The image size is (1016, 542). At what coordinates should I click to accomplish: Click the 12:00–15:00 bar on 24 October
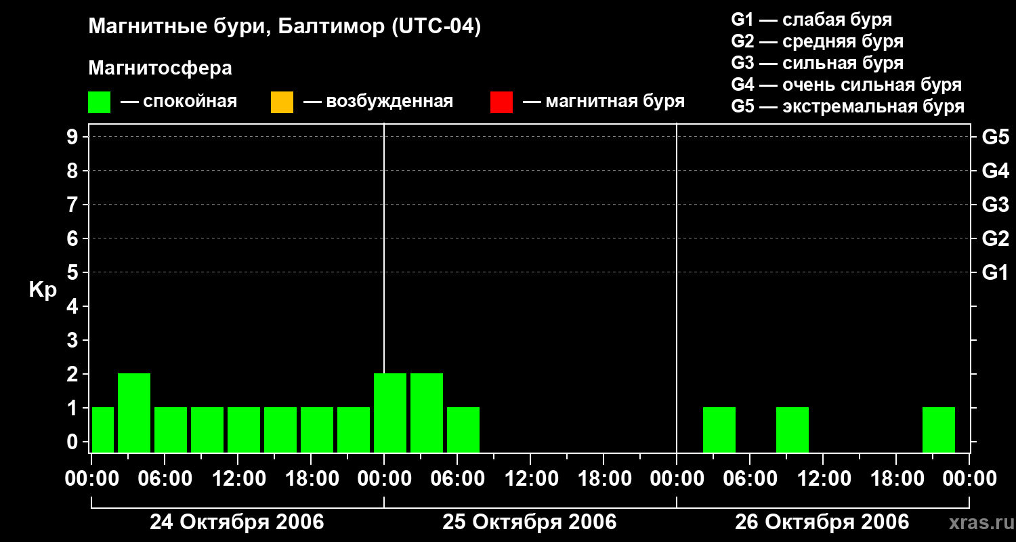(x=244, y=430)
